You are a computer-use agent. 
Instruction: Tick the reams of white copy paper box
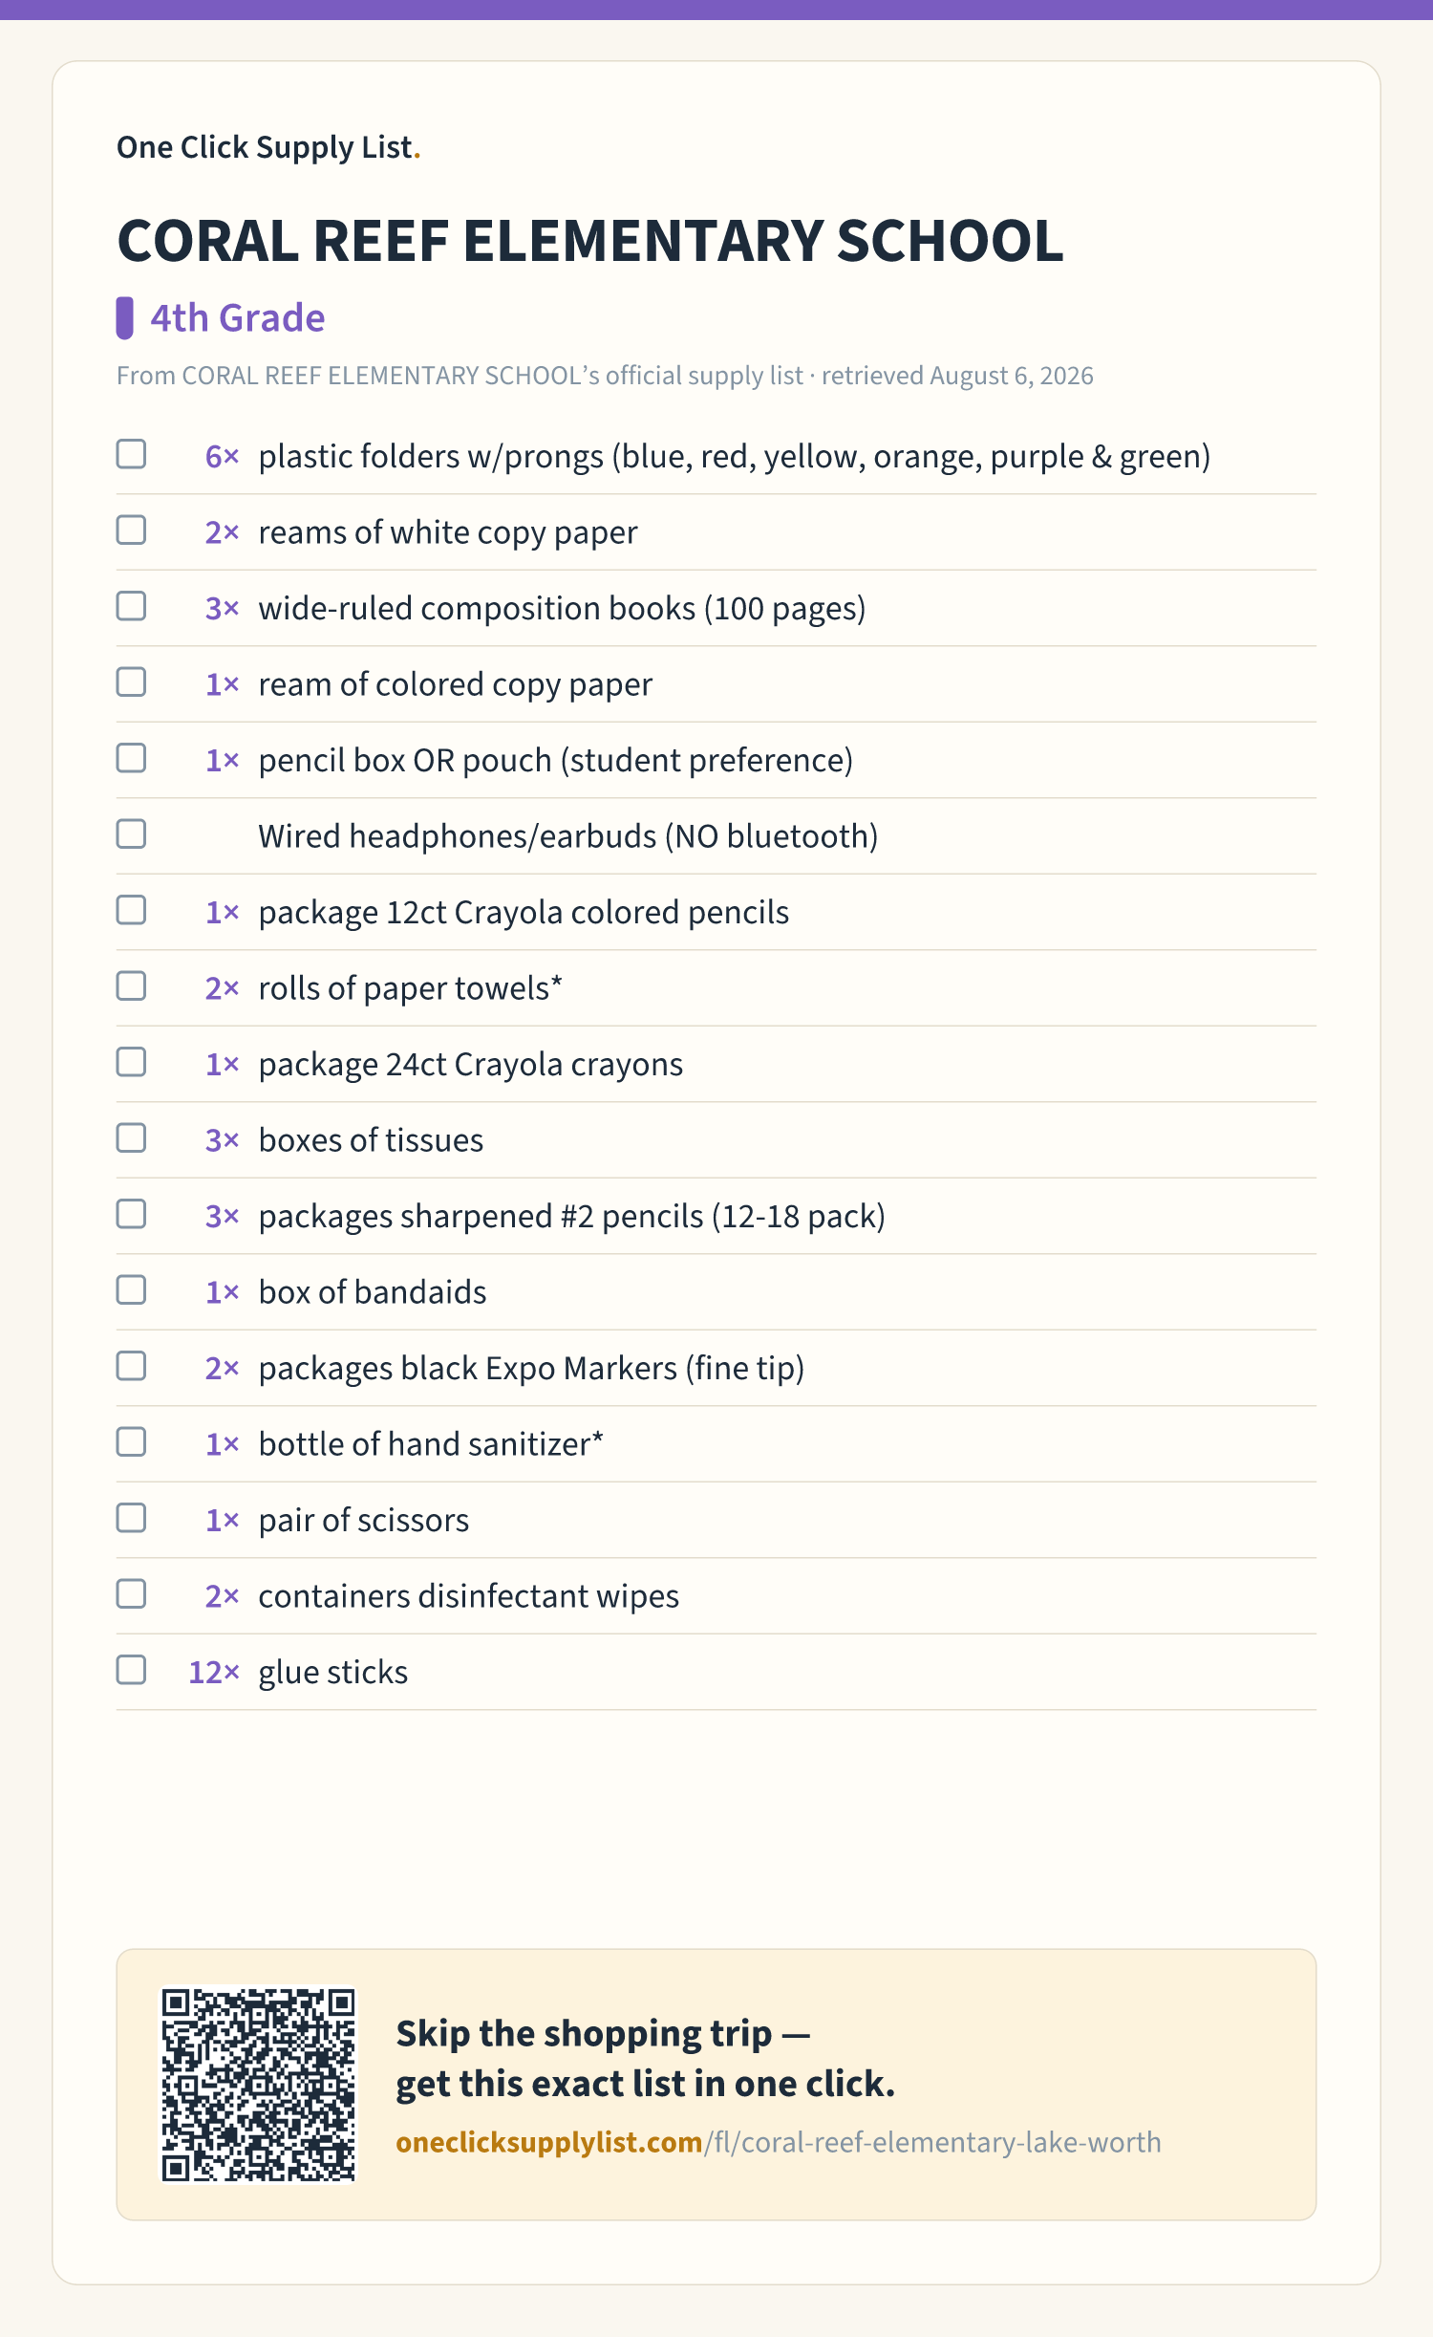131,530
